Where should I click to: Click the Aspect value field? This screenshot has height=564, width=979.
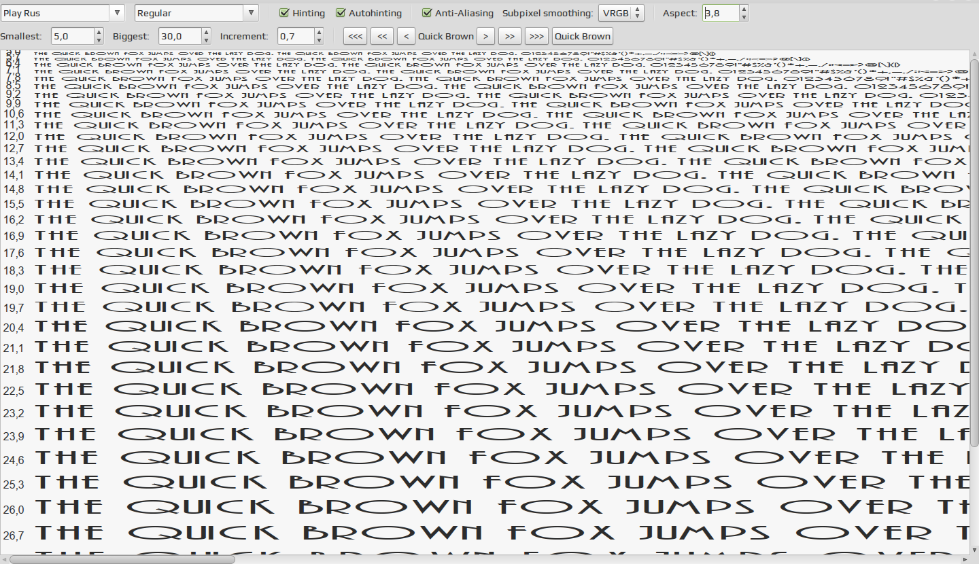720,13
